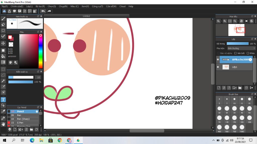Pick a color in the saturation square

tap(29, 51)
